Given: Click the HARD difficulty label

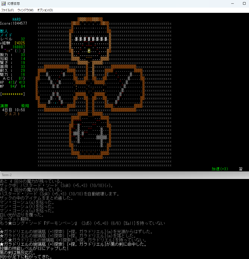Looking at the screenshot, I should (17, 19).
